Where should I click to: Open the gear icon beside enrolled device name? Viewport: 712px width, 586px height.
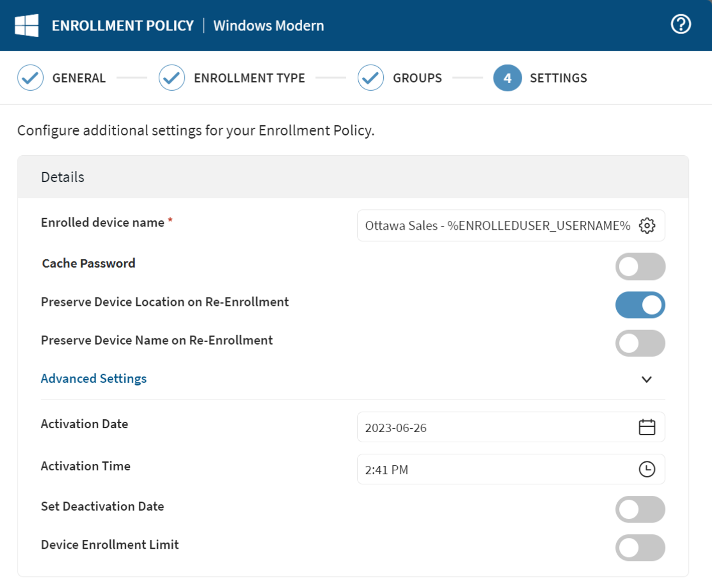(647, 225)
